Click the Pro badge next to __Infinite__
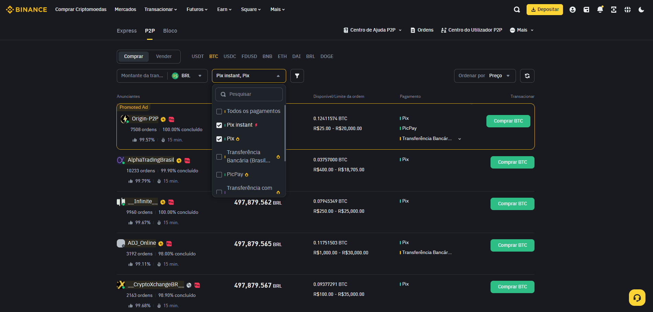The image size is (653, 312). coord(171,202)
